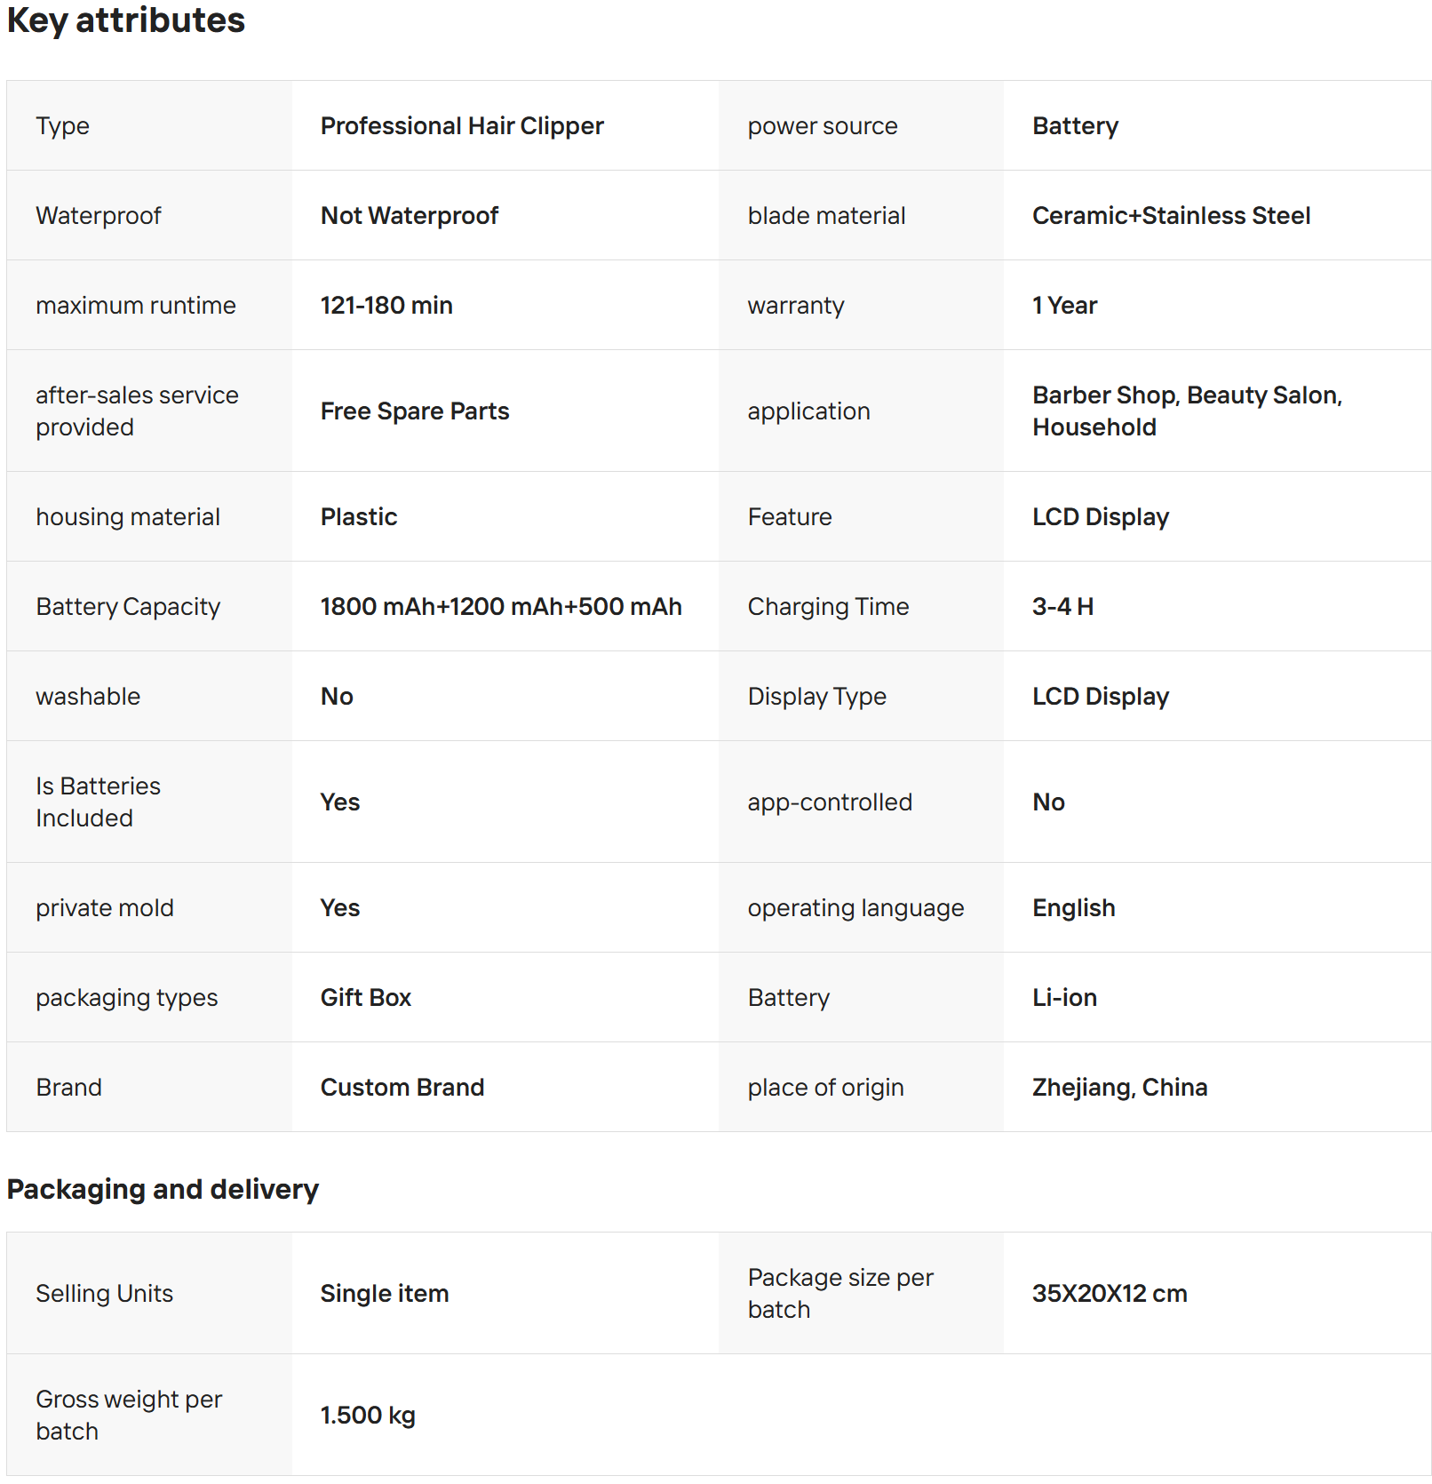Select the English operating language value
The height and width of the screenshot is (1484, 1432).
pos(1072,908)
